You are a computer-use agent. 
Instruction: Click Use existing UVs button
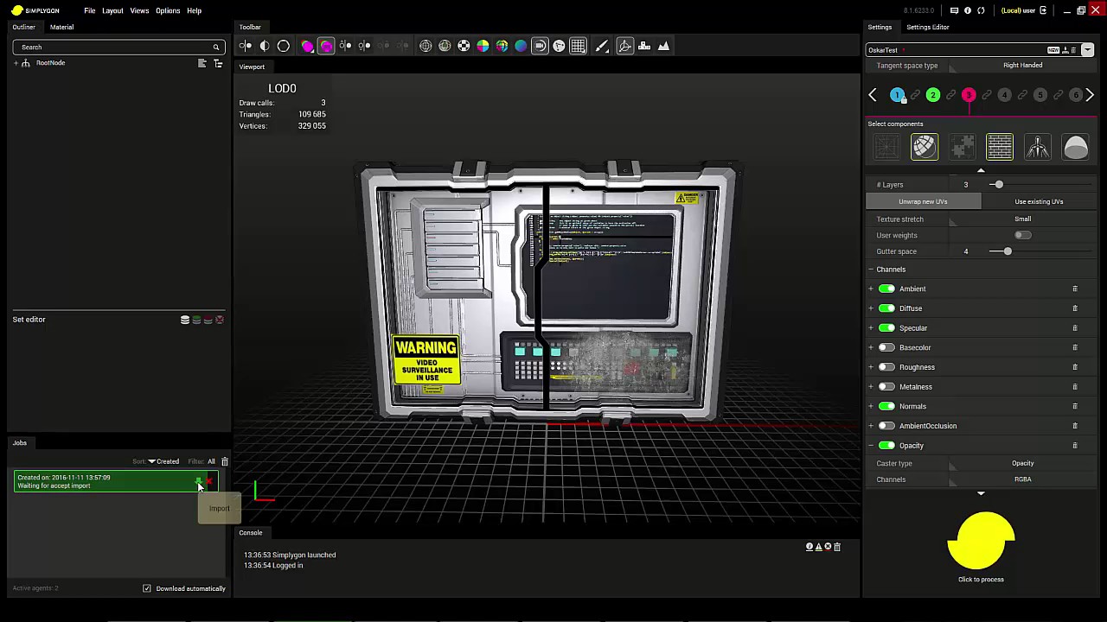click(1039, 202)
